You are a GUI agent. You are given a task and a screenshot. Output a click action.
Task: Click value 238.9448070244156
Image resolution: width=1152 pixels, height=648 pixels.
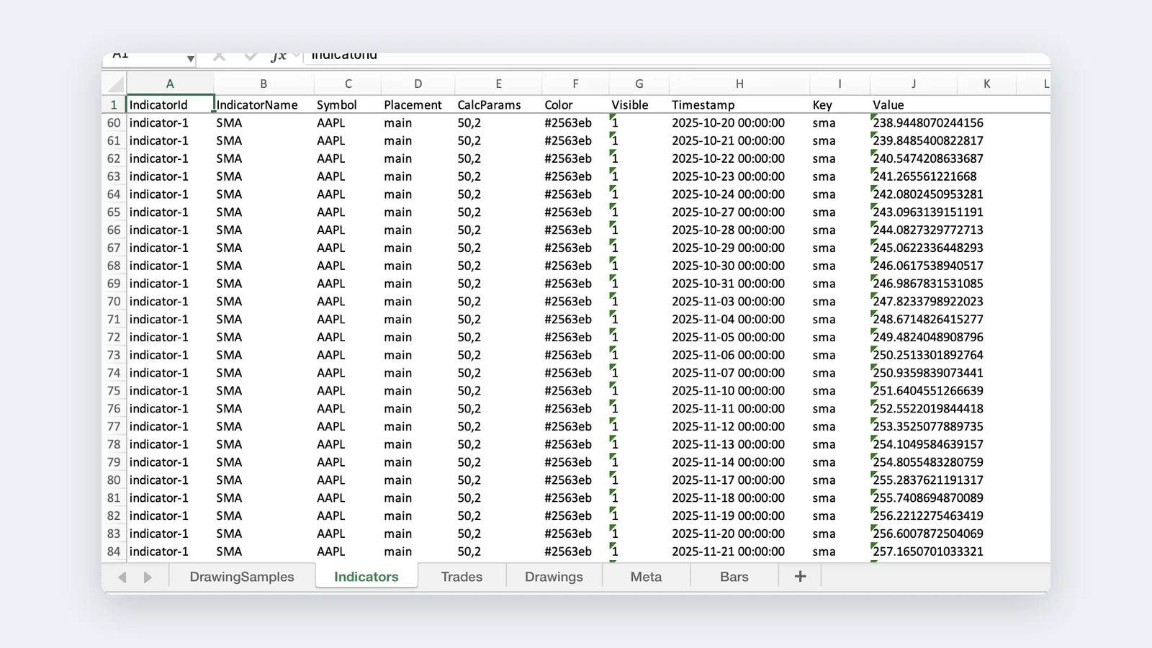coord(928,123)
